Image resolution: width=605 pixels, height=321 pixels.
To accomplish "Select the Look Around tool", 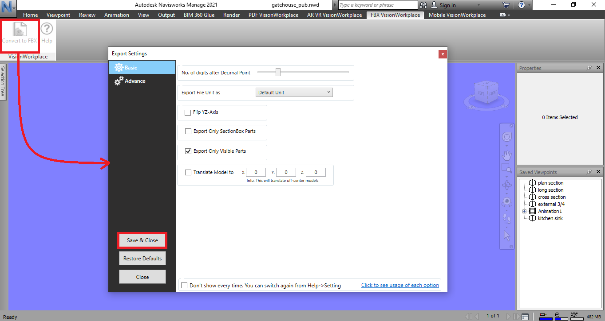I will [x=506, y=202].
